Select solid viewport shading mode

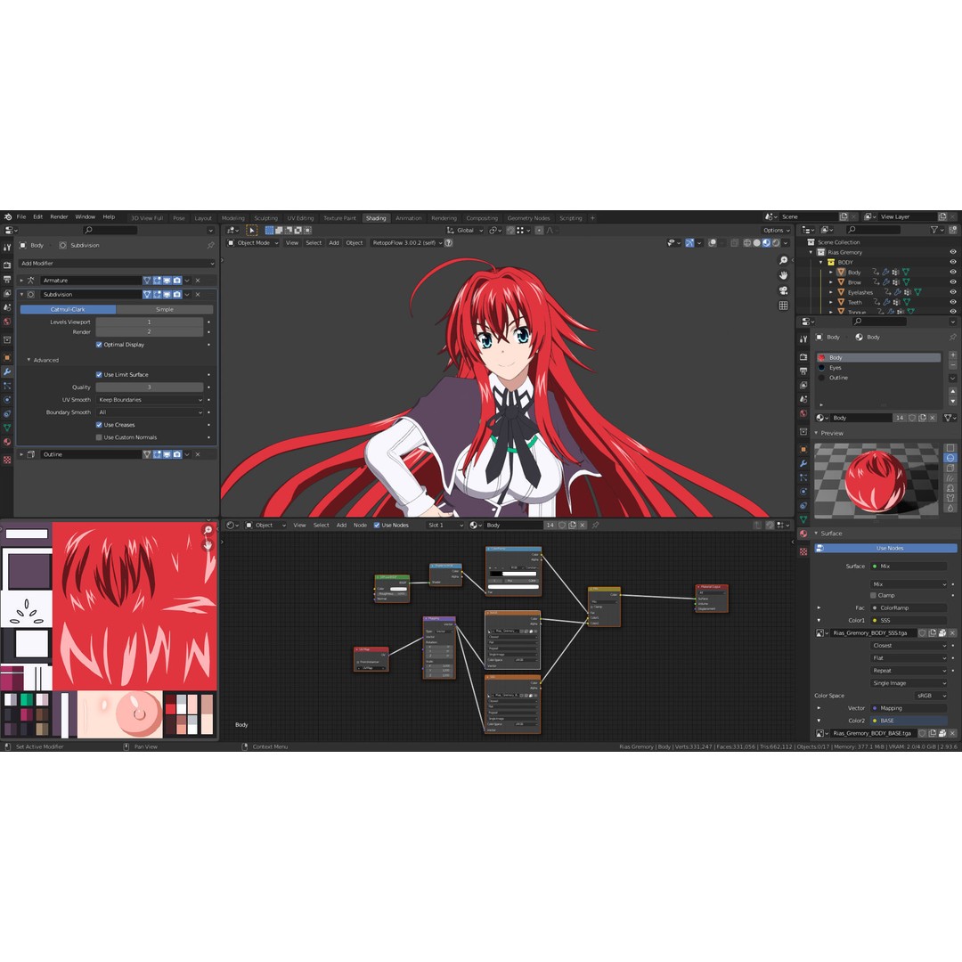[757, 243]
